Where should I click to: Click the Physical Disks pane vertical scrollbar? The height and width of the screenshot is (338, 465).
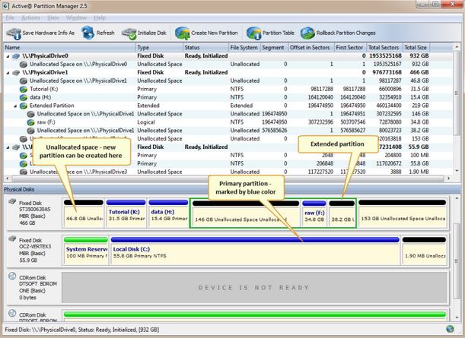[457, 257]
